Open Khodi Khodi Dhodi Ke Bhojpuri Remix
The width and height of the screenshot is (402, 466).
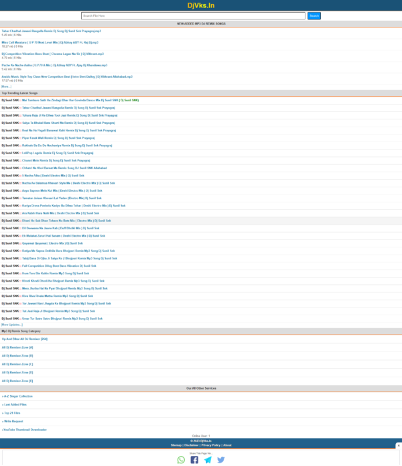click(63, 281)
